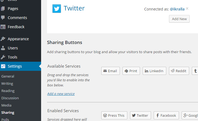Select the Print sharing service button
Image resolution: width=198 pixels, height=121 pixels.
pos(131,71)
